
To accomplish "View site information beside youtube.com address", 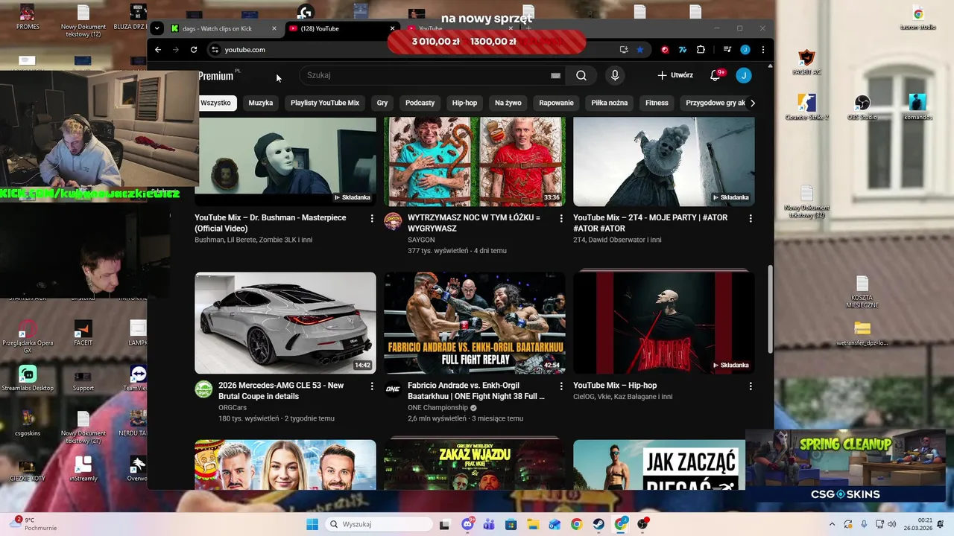I will tap(215, 50).
